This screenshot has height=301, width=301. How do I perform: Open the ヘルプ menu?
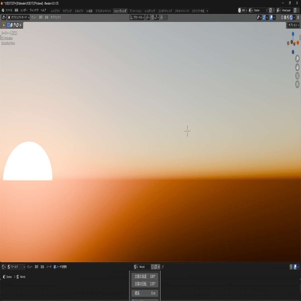click(43, 10)
